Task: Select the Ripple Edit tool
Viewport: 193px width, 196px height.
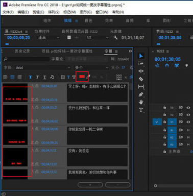Action: click(x=141, y=71)
